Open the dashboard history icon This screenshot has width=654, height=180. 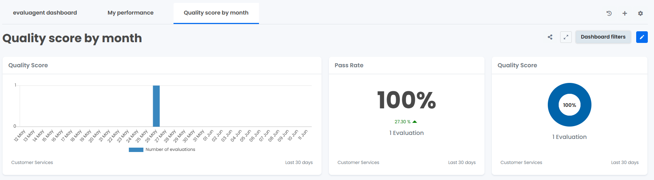tap(609, 13)
